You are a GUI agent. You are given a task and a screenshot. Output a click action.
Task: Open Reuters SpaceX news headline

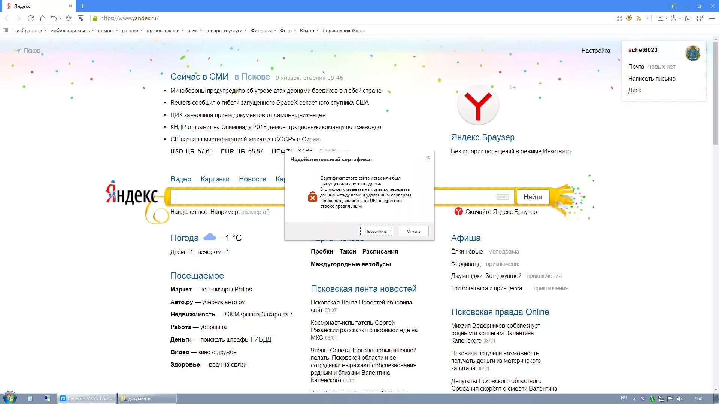[269, 102]
